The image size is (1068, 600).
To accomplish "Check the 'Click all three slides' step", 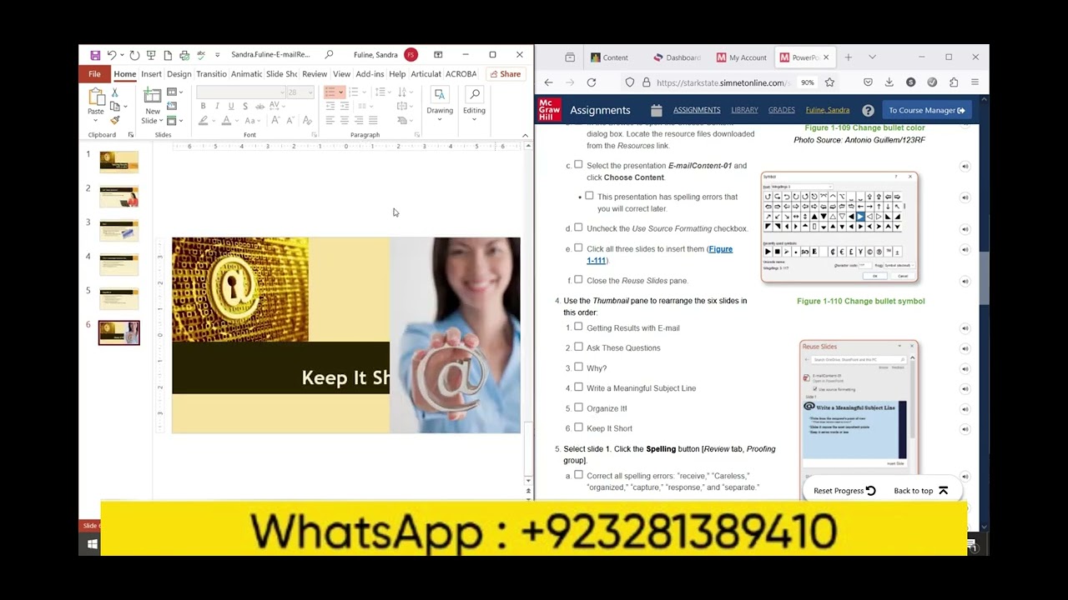I will (x=578, y=248).
